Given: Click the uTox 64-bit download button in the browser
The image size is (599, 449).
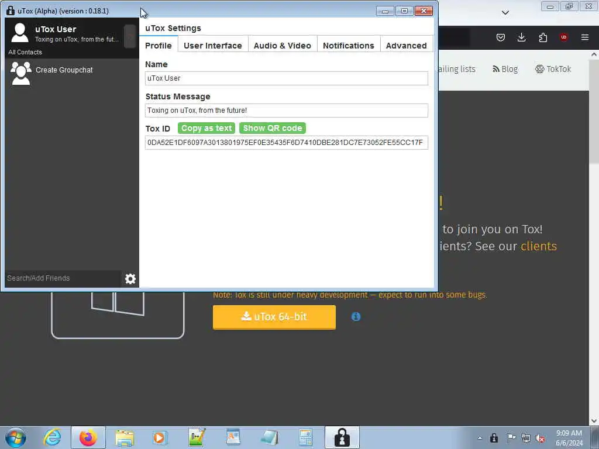Looking at the screenshot, I should [274, 317].
